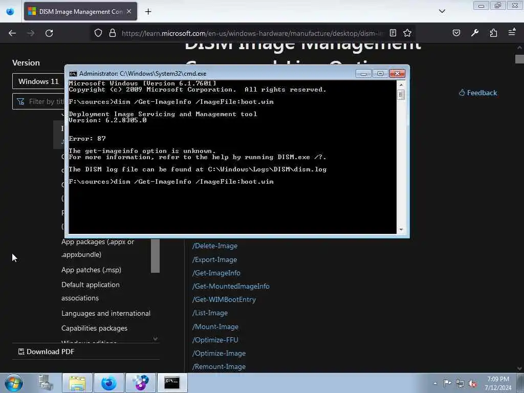
Task: Switch to cmd.exe taskbar button
Action: 172,383
